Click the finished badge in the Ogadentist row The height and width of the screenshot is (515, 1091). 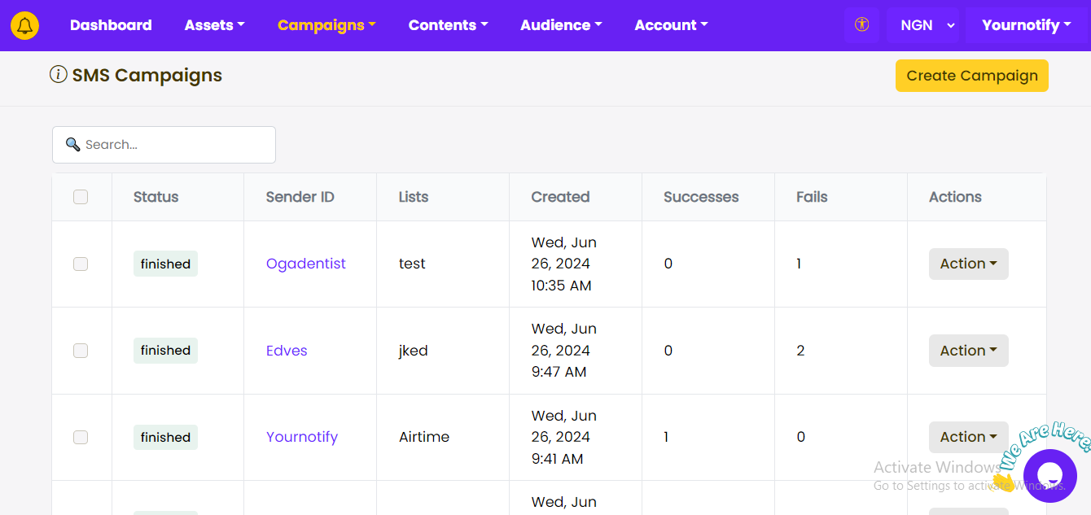[165, 264]
